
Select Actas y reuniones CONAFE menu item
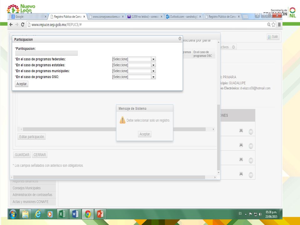tap(30, 202)
